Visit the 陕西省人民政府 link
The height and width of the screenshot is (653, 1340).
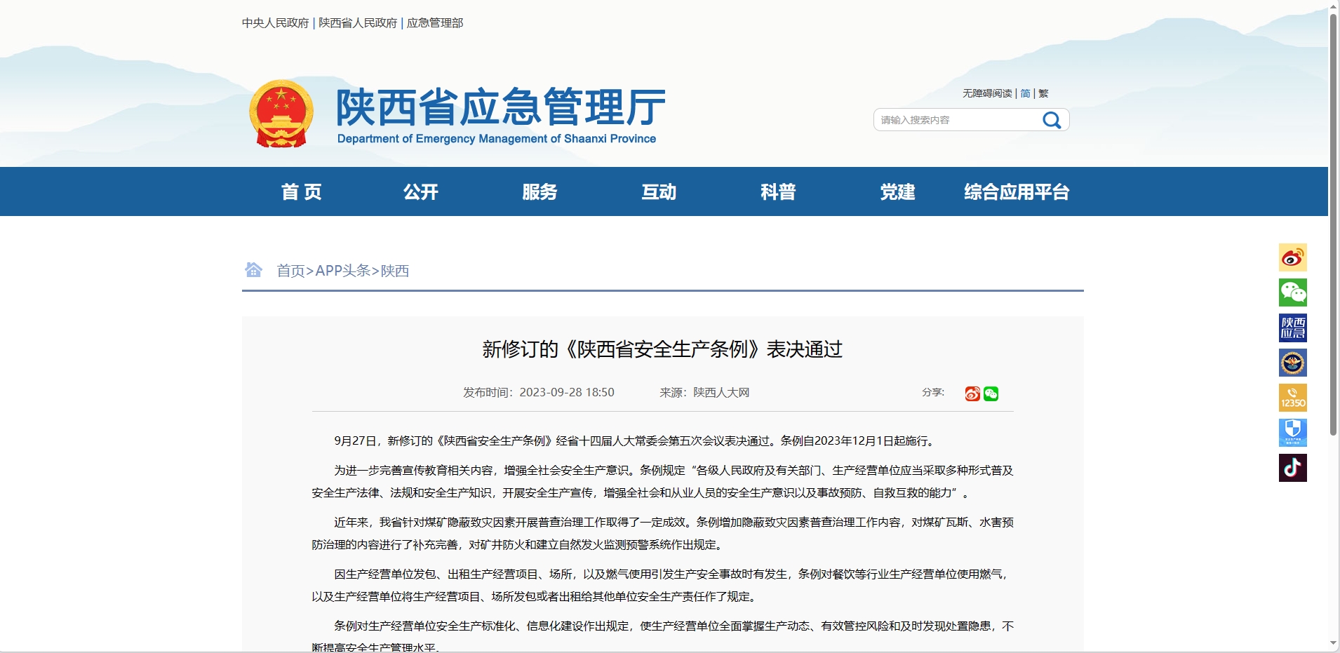[358, 23]
